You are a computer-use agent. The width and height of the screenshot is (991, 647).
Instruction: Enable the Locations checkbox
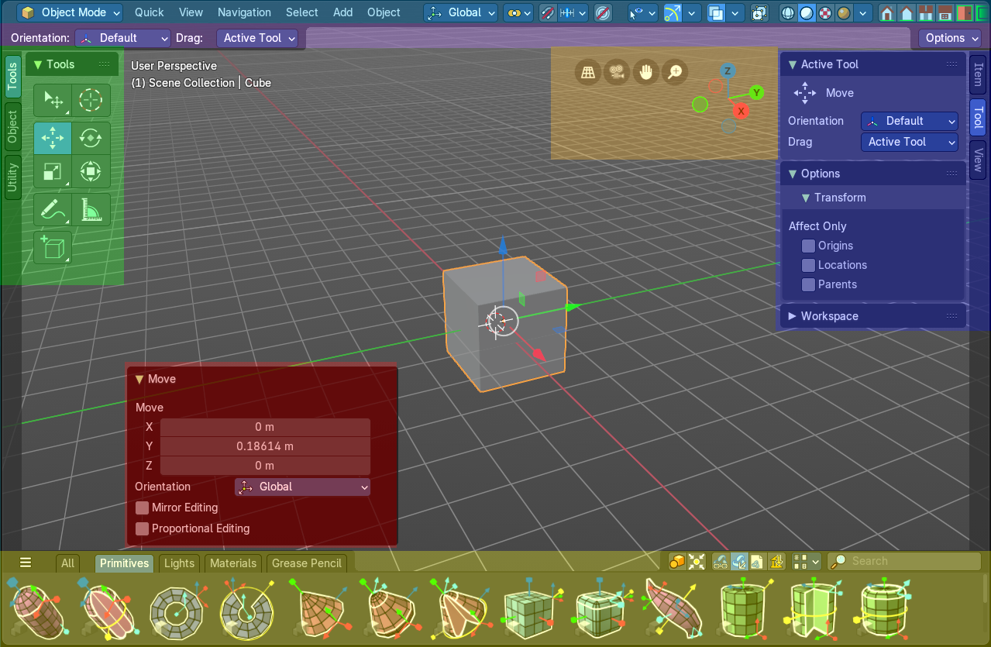coord(808,265)
